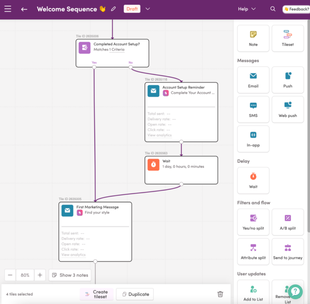Click the Show 3 notes button

(x=70, y=275)
